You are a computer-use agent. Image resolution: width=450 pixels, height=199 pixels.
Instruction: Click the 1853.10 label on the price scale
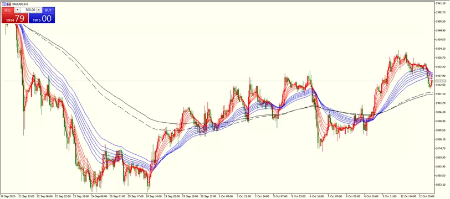pos(439,185)
